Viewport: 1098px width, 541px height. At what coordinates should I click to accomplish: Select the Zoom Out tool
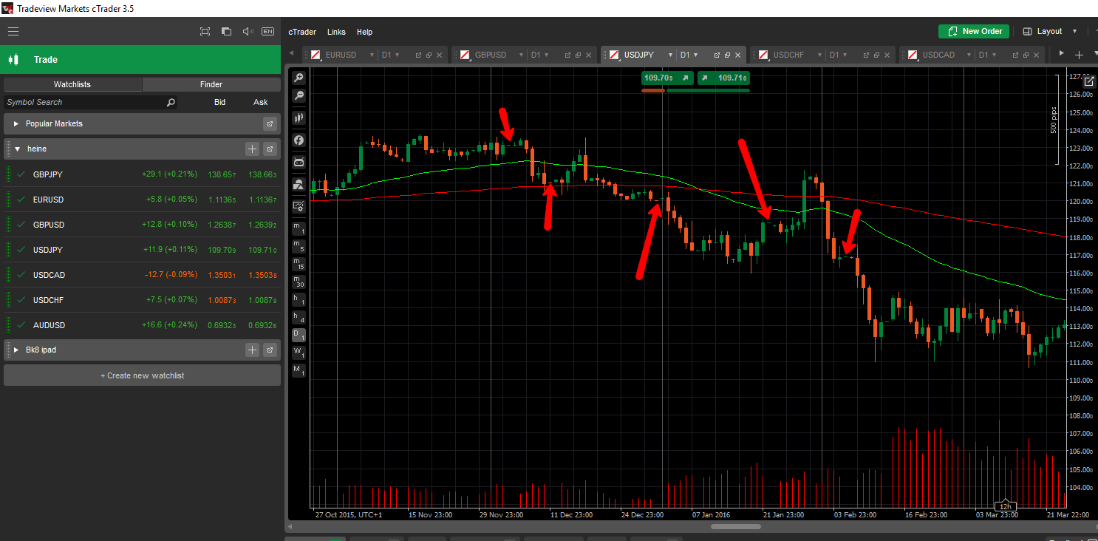click(299, 95)
